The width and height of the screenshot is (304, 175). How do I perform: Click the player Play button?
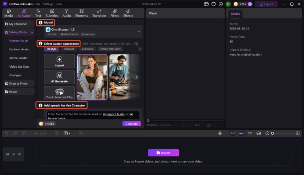[183, 125]
